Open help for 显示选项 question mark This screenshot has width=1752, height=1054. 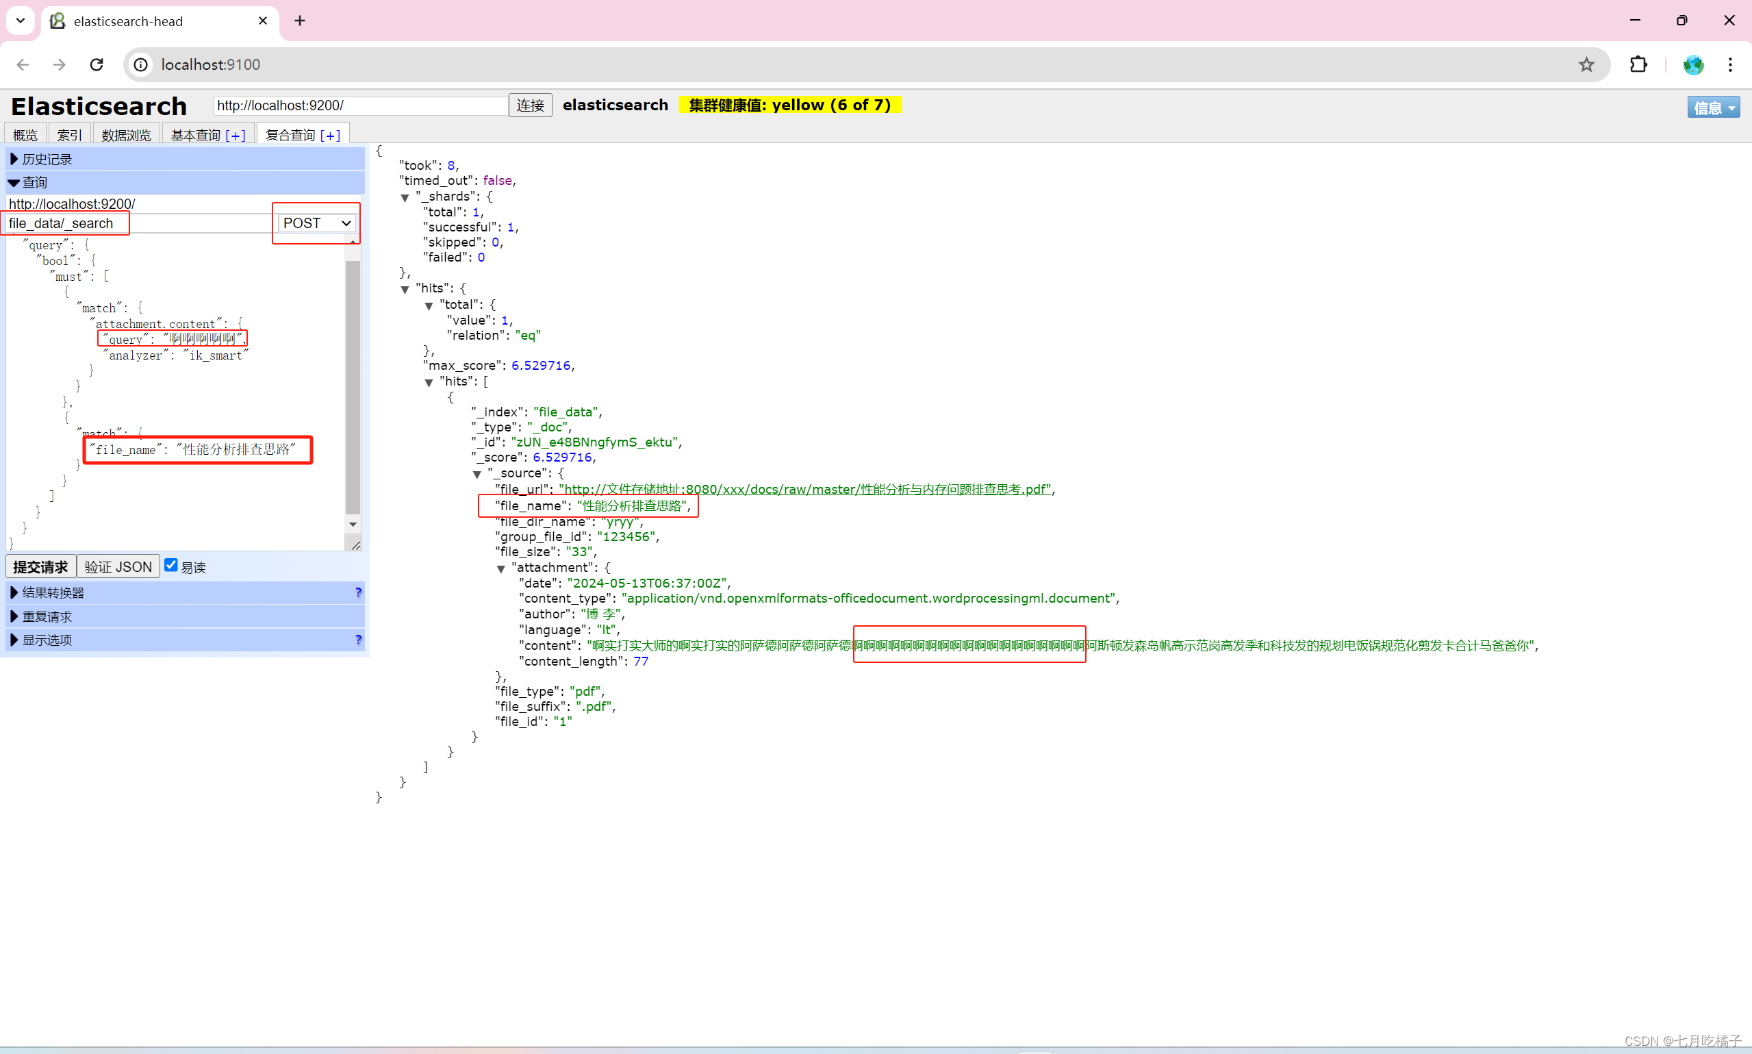pyautogui.click(x=359, y=640)
